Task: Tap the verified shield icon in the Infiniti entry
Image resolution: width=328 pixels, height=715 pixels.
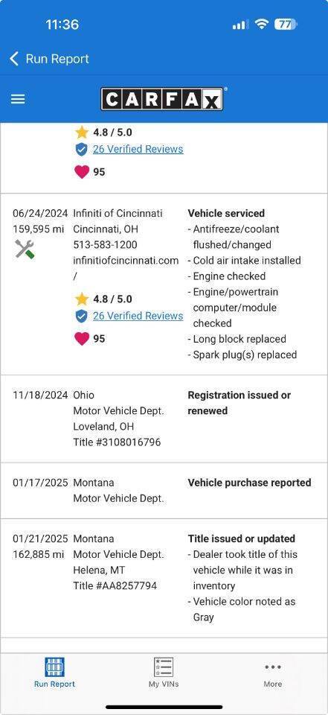Action: pyautogui.click(x=81, y=316)
